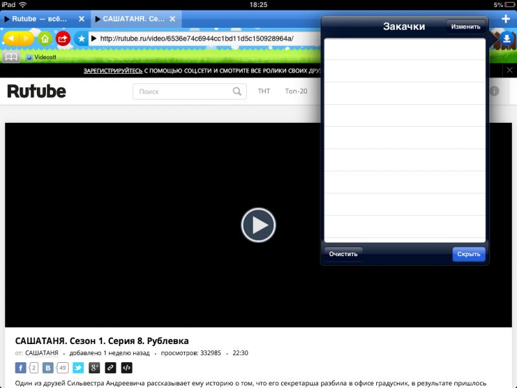This screenshot has height=388, width=517.
Task: Play the video with center play button
Action: tap(258, 225)
